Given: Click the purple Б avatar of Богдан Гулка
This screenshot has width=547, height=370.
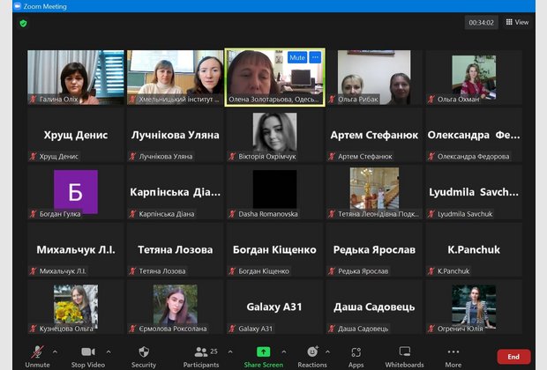Looking at the screenshot, I should pyautogui.click(x=76, y=192).
